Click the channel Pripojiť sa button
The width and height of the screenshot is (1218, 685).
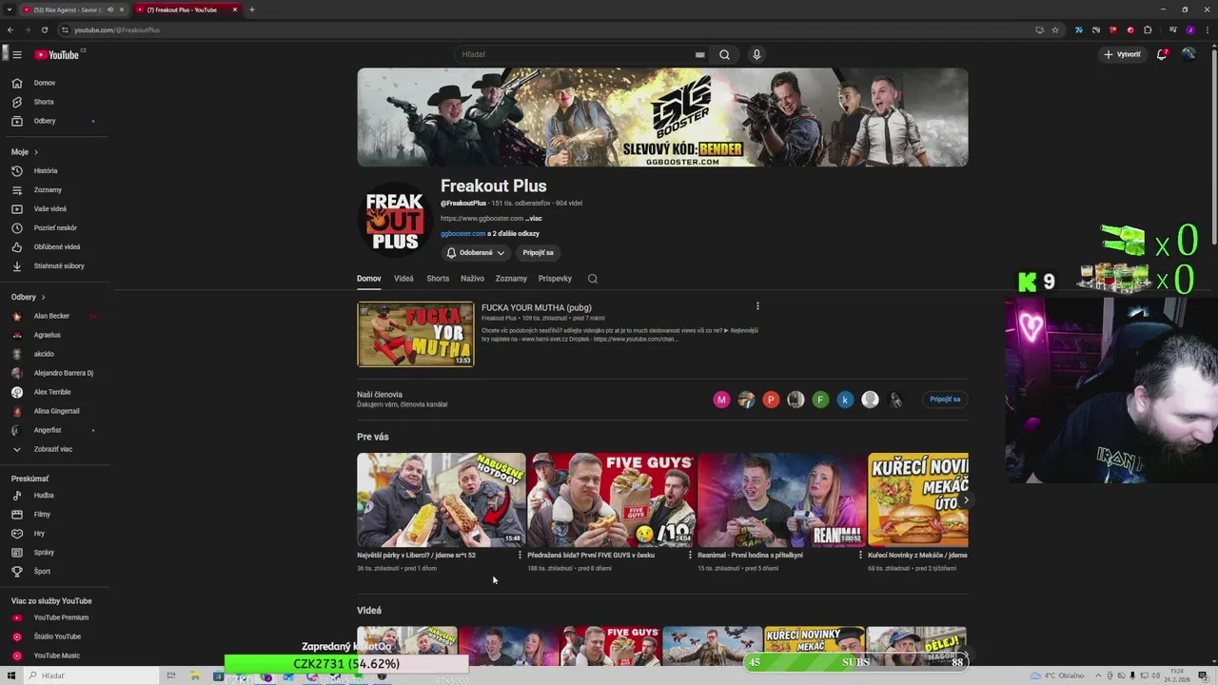[538, 252]
